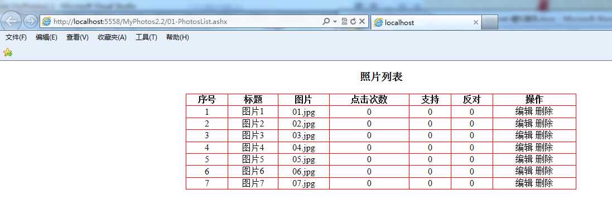Click the 图片 column header
Image resolution: width=612 pixels, height=204 pixels.
pos(303,99)
